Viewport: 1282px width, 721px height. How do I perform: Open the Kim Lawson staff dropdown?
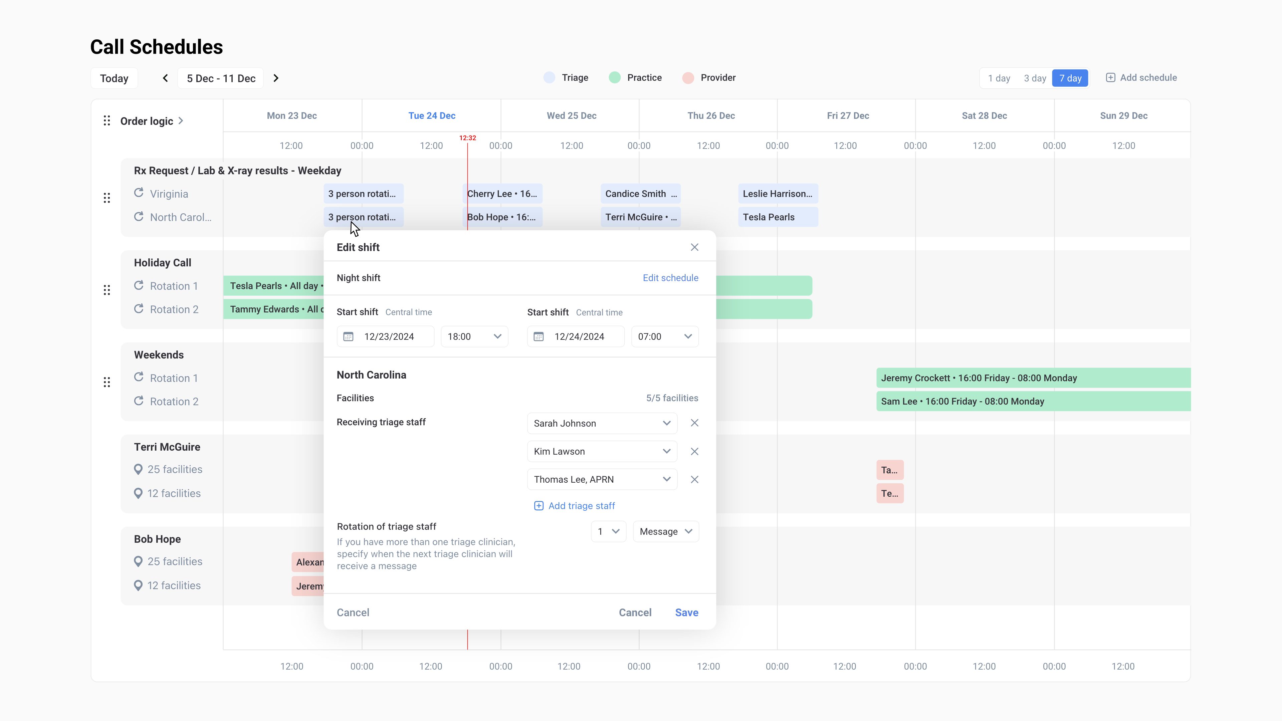pos(602,451)
